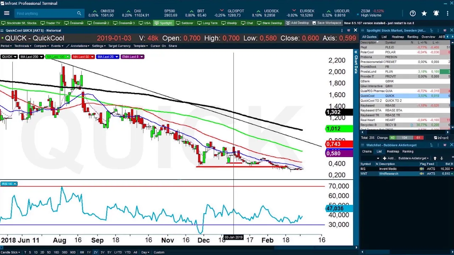The height and width of the screenshot is (255, 454).
Task: Select the 1Y period button
Action: [89, 253]
